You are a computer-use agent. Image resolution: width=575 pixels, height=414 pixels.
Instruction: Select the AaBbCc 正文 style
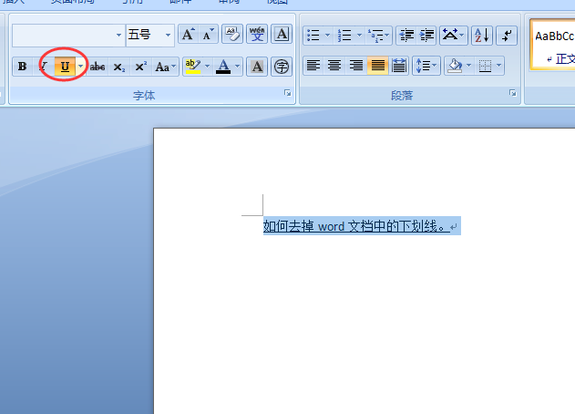(x=553, y=45)
